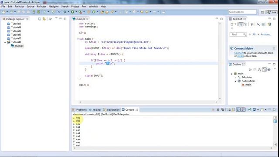Click the Save disk icon in toolbar

[19, 12]
